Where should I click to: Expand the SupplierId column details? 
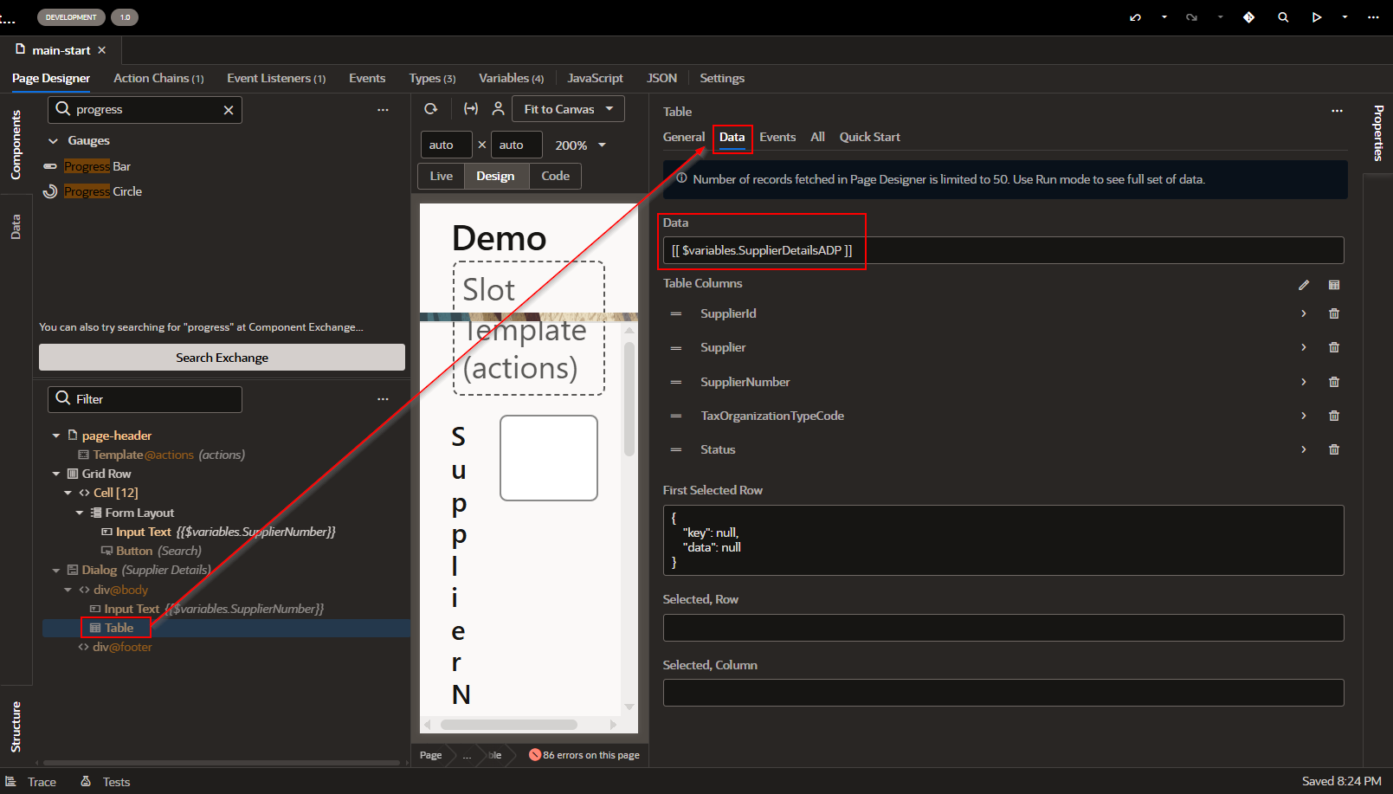pyautogui.click(x=1304, y=313)
